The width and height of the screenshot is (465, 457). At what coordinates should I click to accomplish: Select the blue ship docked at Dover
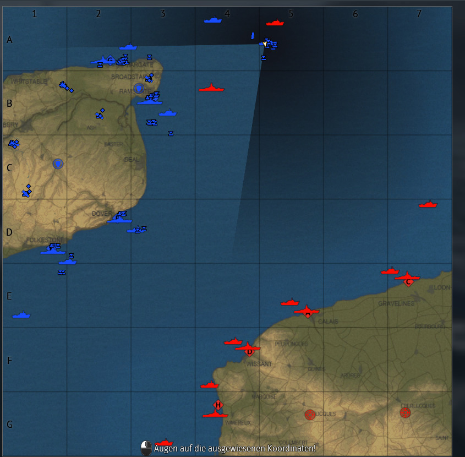click(119, 220)
